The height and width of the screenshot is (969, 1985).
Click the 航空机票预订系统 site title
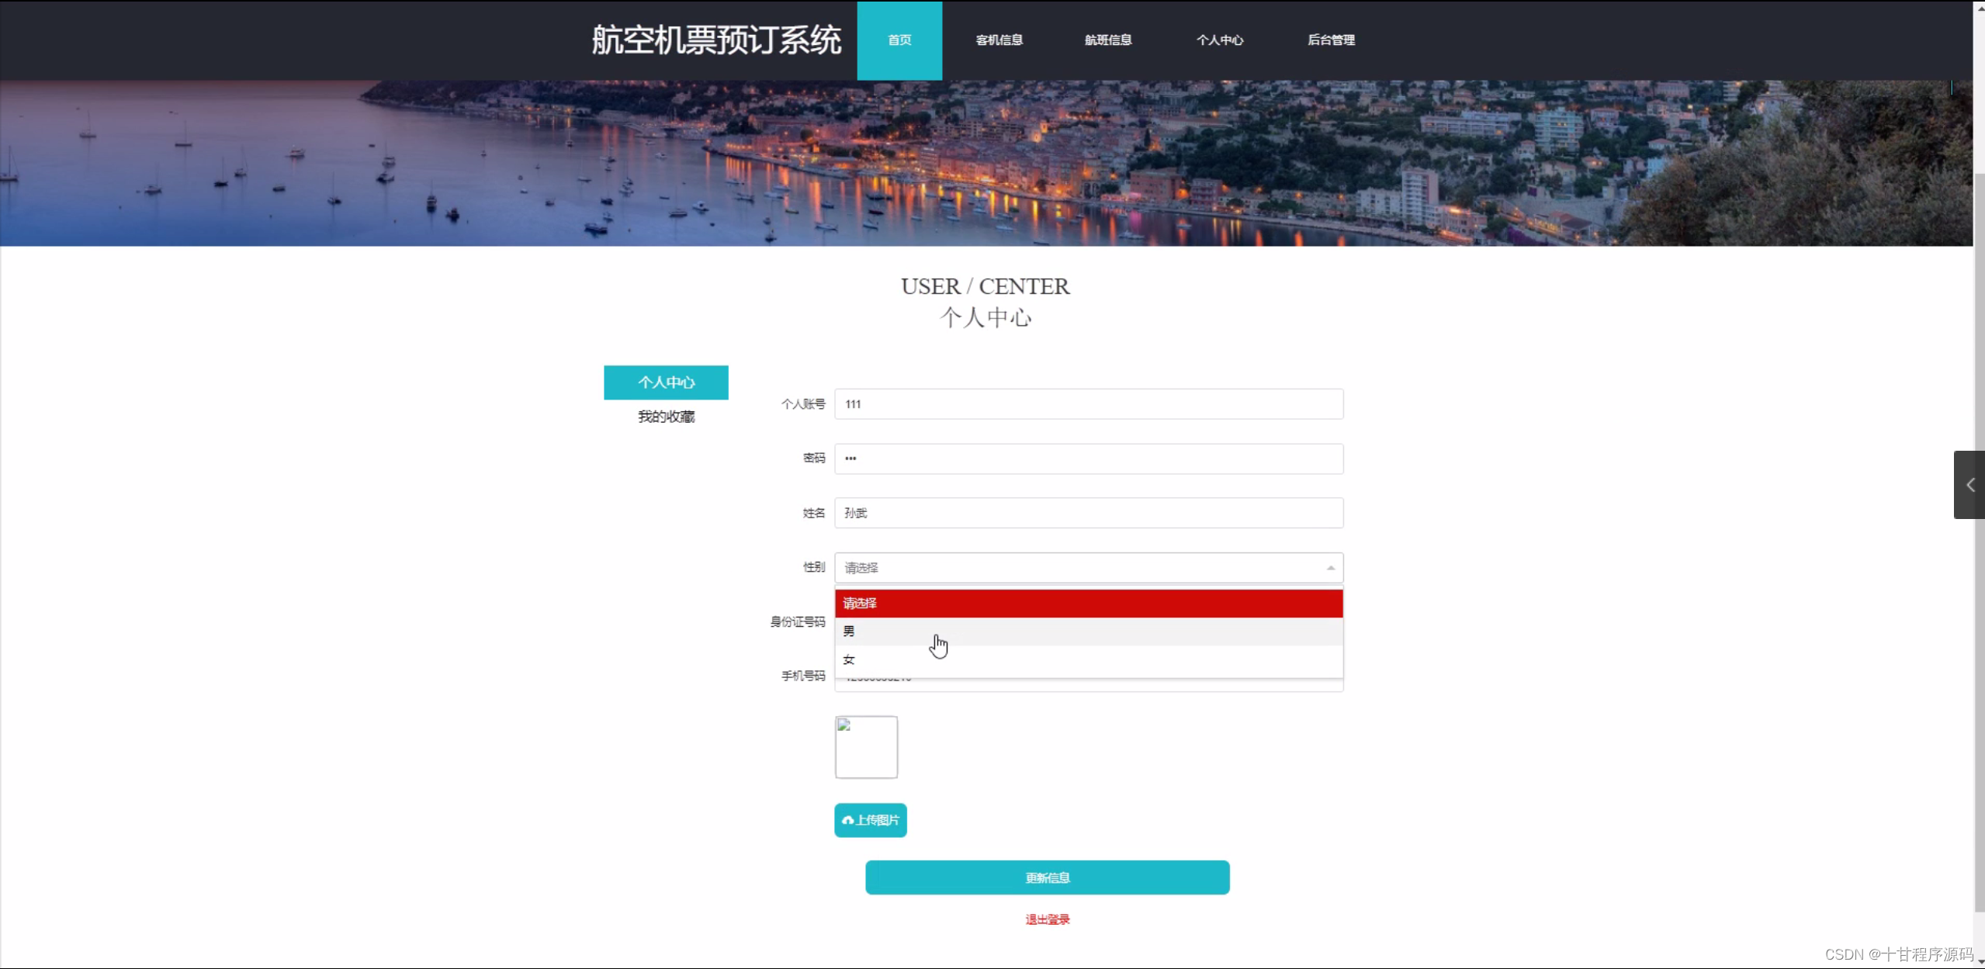[x=715, y=40]
